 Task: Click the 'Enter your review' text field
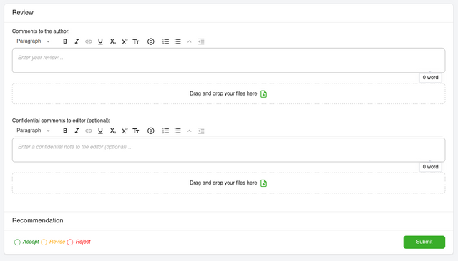229,61
